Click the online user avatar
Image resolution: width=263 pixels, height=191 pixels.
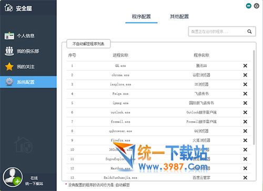[13, 177]
